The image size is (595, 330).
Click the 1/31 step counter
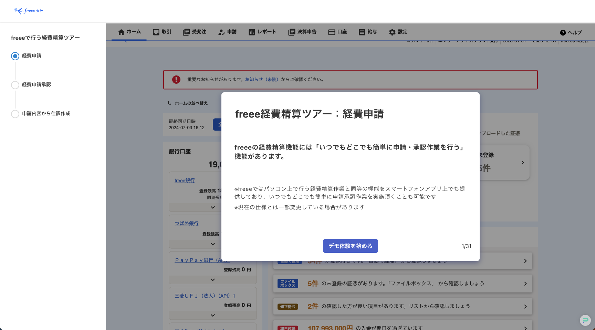466,246
